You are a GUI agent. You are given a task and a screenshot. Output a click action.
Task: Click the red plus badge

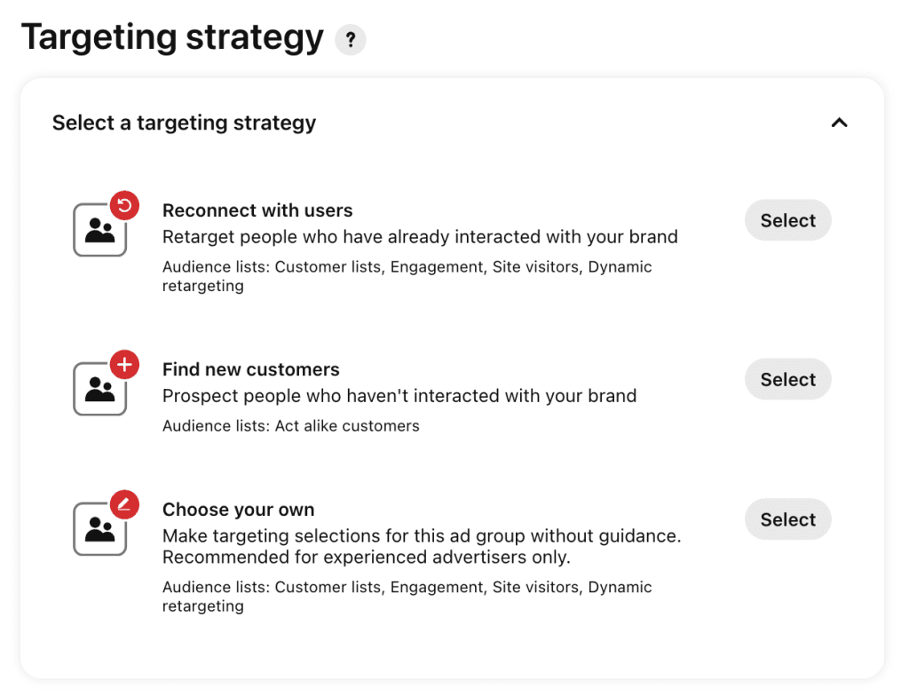coord(124,364)
